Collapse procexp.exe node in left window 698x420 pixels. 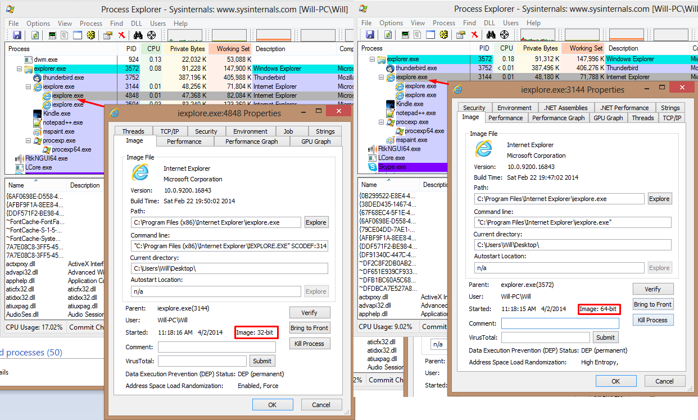tap(29, 140)
